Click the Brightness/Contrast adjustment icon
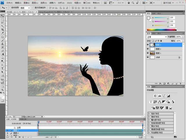The width and height of the screenshot is (186, 140). pos(155,96)
